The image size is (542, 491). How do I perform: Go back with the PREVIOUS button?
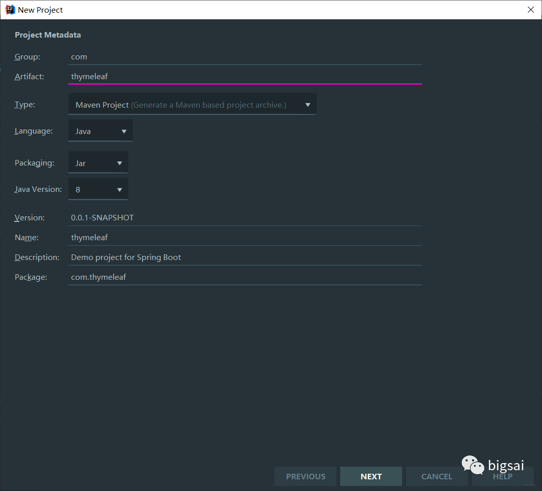pyautogui.click(x=305, y=476)
